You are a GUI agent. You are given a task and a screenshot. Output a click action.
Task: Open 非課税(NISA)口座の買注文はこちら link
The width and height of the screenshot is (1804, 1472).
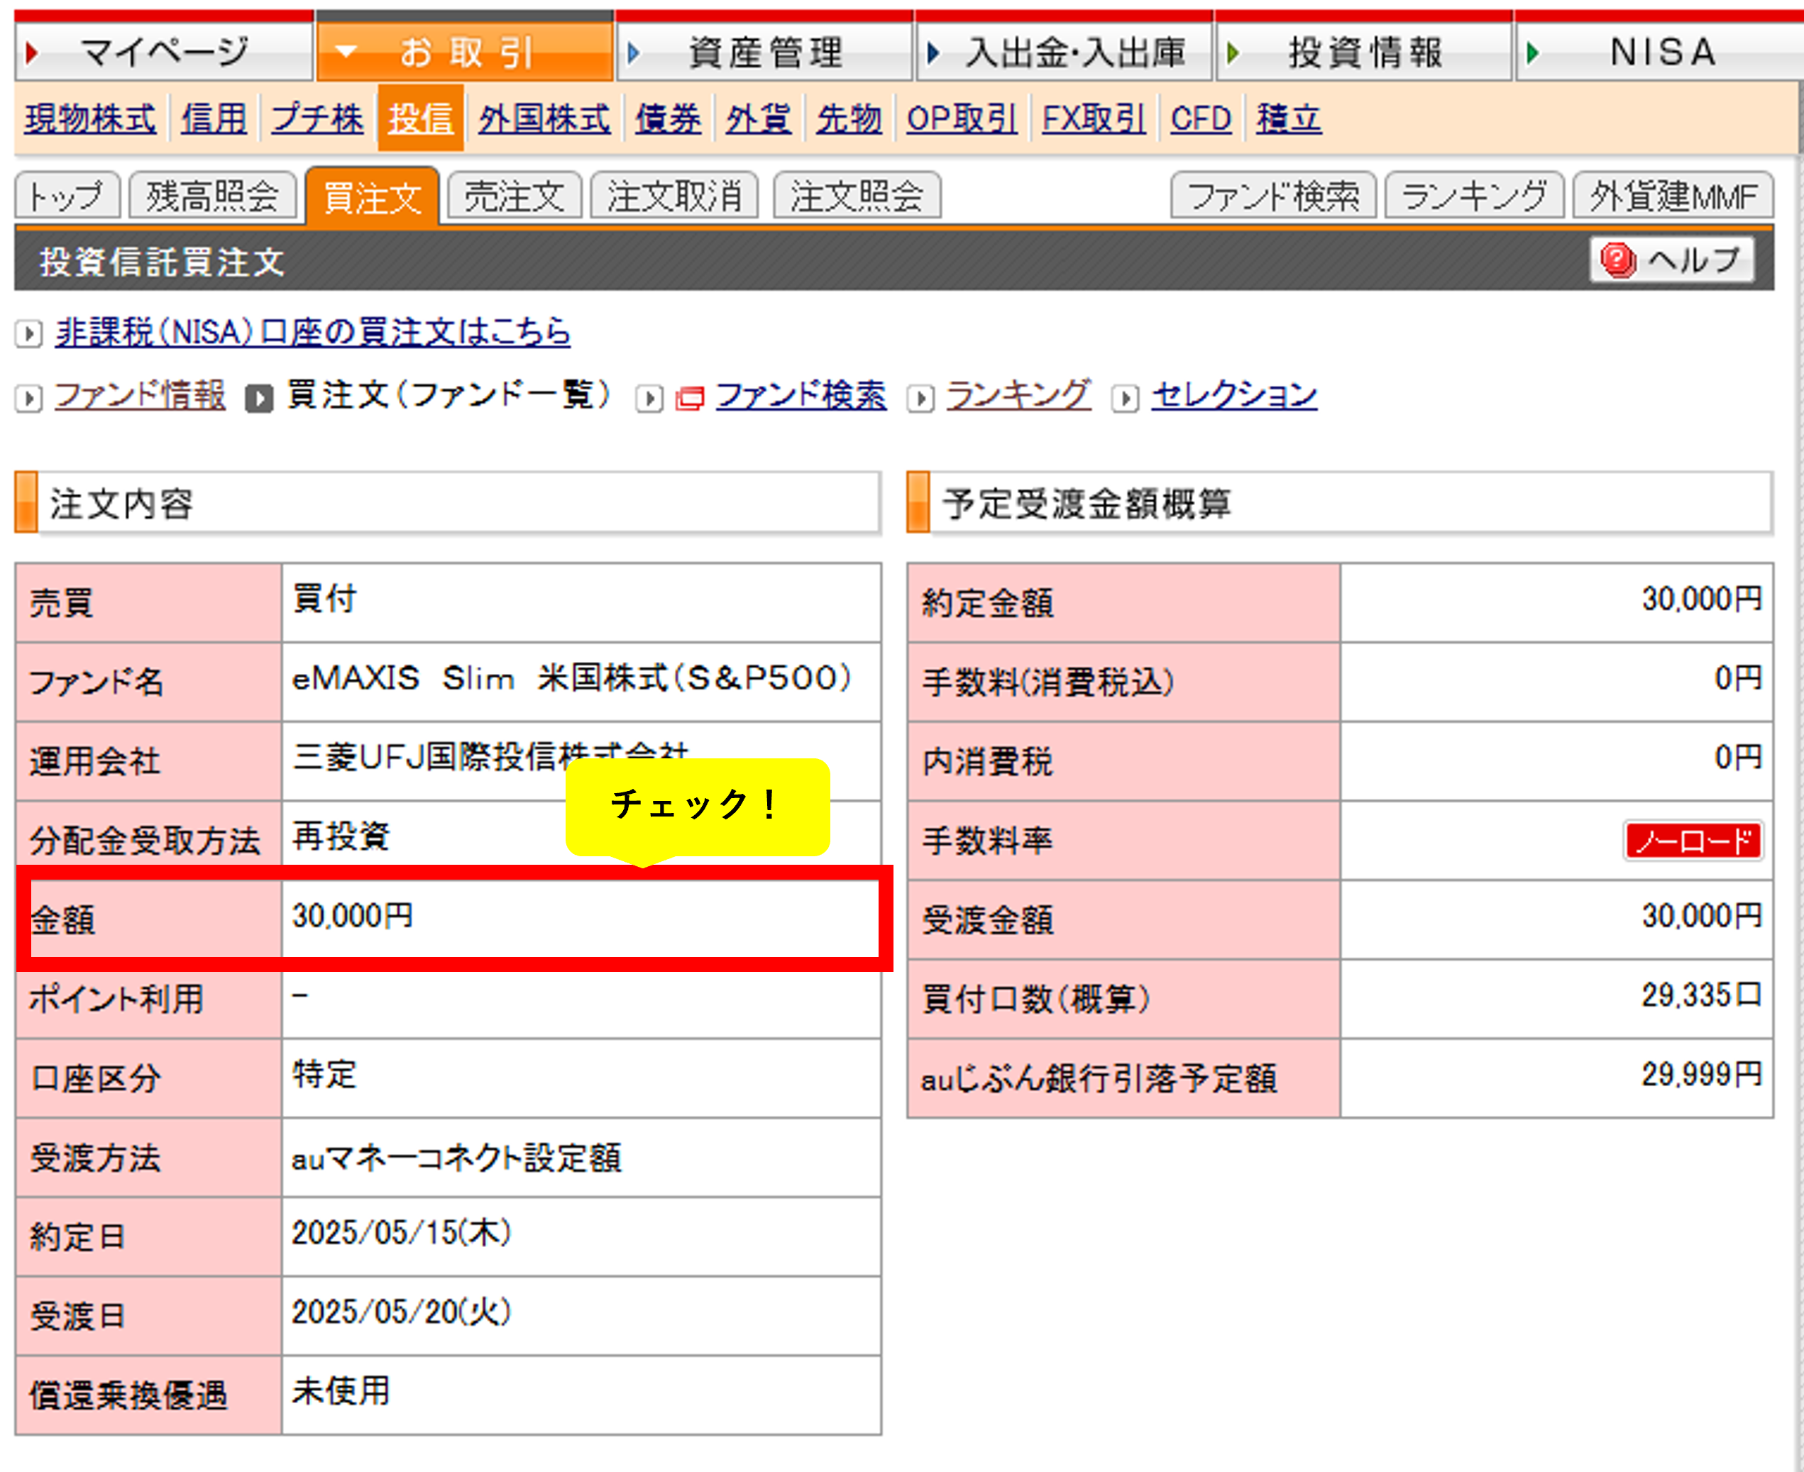point(313,331)
